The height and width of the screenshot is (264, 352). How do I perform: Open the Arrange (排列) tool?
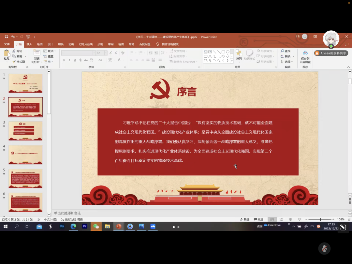point(239,55)
